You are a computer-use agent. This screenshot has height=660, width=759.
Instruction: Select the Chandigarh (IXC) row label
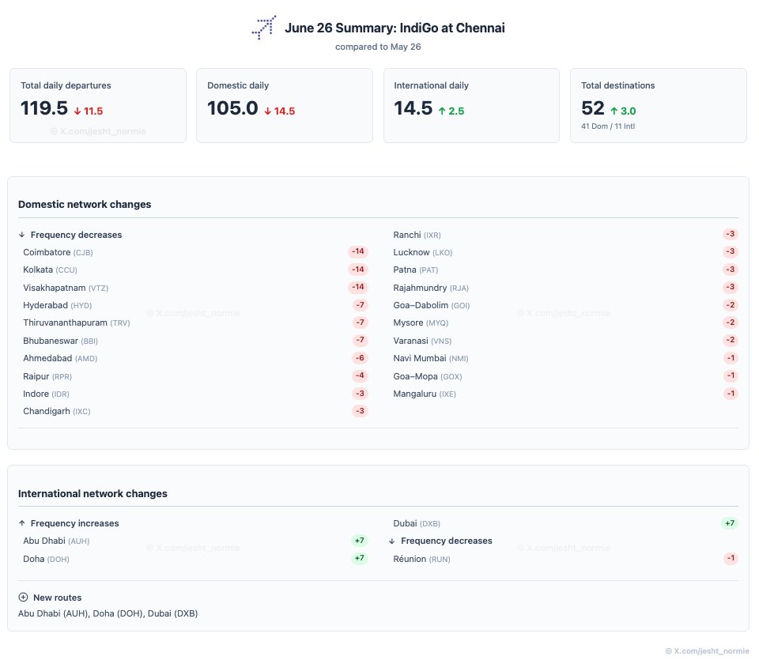pyautogui.click(x=57, y=411)
